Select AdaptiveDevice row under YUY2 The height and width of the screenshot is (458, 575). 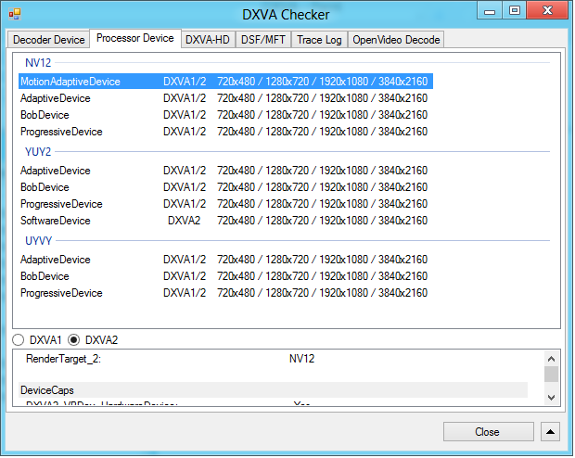point(224,171)
